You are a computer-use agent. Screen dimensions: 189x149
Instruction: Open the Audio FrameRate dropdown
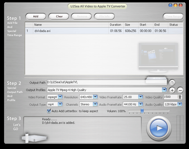[140, 104]
